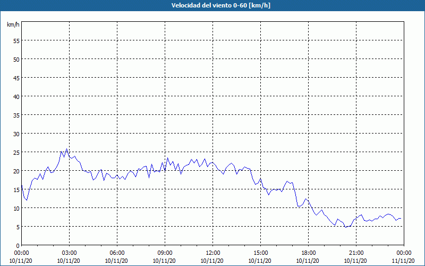425x266 pixels.
Task: Click the wind speed peak just before 03:00
Action: coord(67,149)
